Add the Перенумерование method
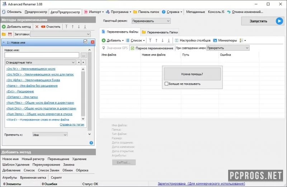 pyautogui.click(x=46, y=165)
